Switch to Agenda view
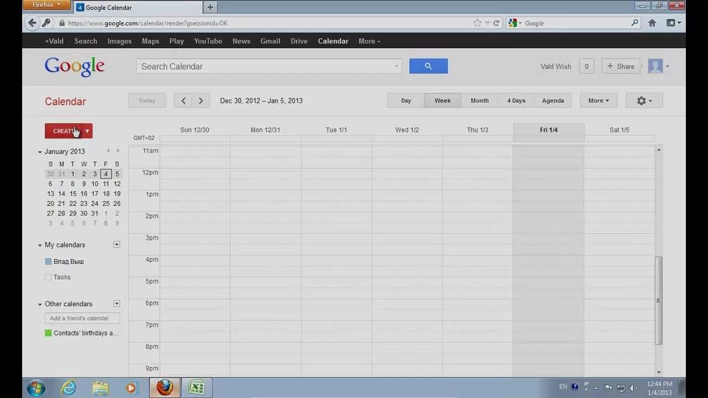 tap(553, 101)
